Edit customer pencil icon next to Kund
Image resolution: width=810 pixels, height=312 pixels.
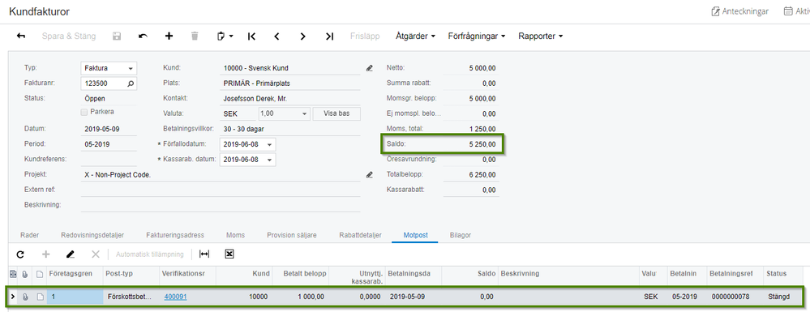click(370, 68)
